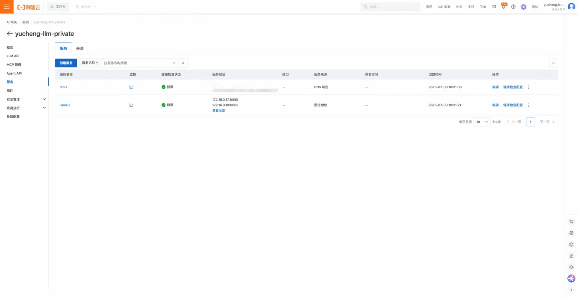Image resolution: width=578 pixels, height=298 pixels.
Task: Click the 创建服务 button
Action: (x=66, y=63)
